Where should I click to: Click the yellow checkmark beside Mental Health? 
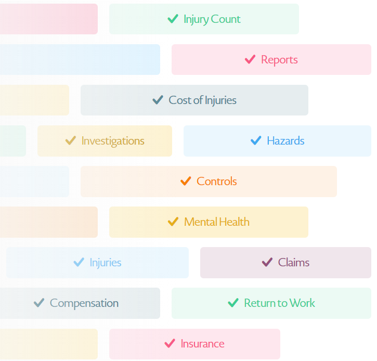point(173,222)
